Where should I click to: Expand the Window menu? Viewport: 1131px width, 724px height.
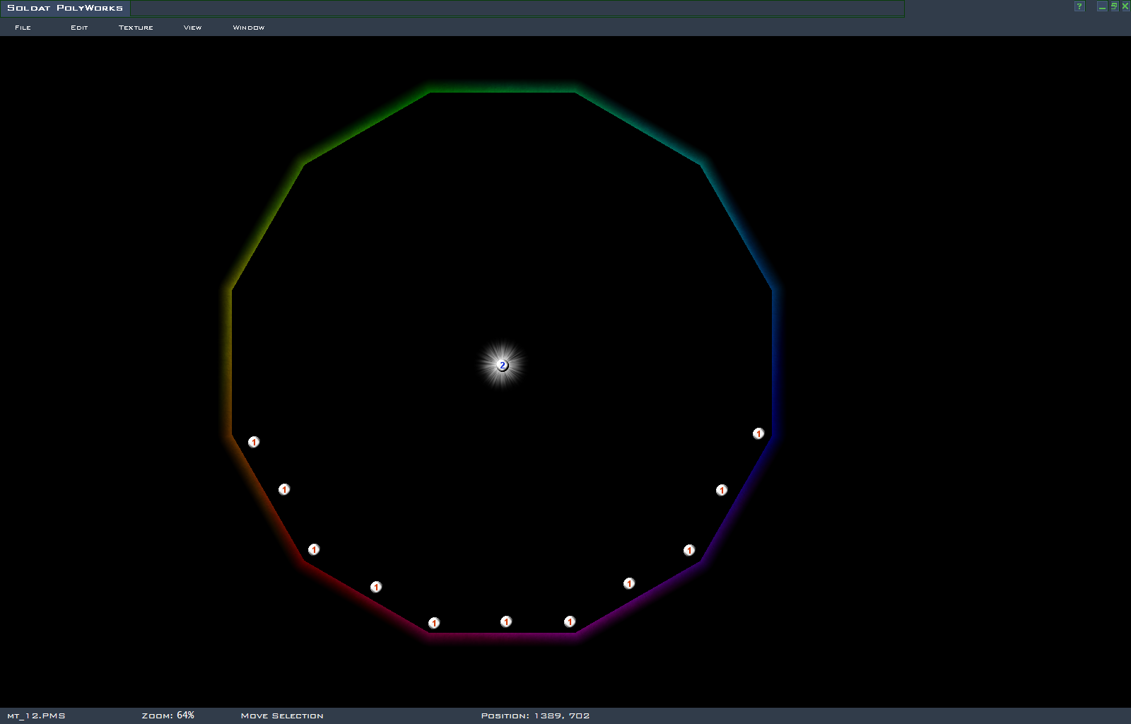click(249, 28)
